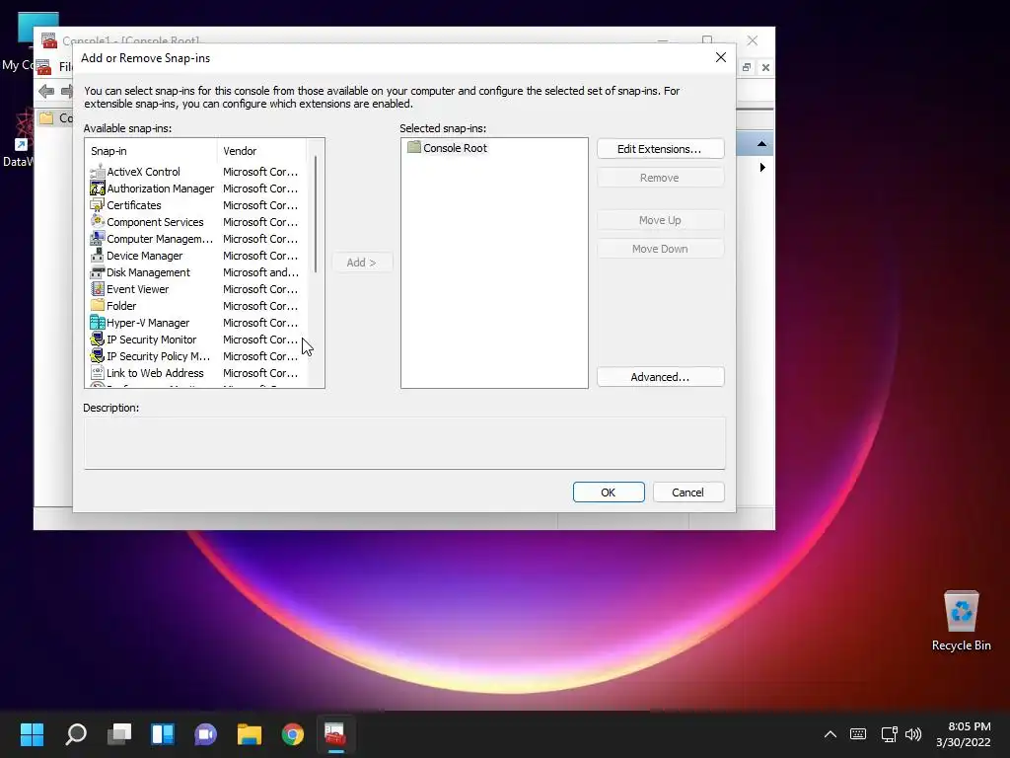Viewport: 1010px width, 758px height.
Task: Open the Advanced options button
Action: click(x=660, y=377)
